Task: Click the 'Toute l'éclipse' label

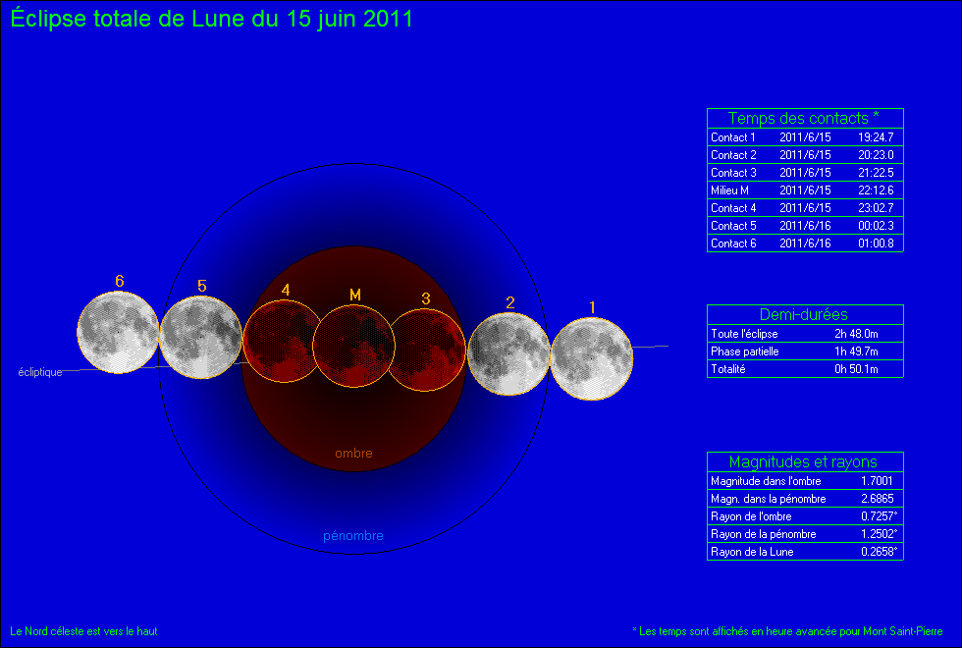Action: pyautogui.click(x=744, y=334)
